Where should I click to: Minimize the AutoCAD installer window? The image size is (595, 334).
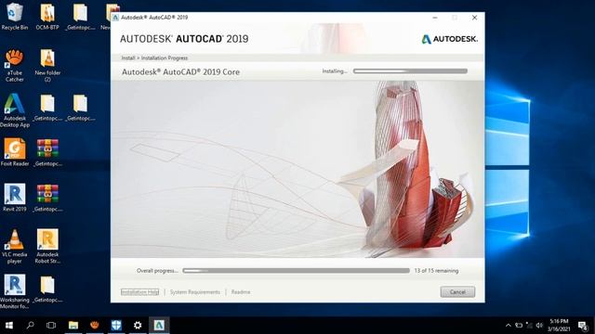(435, 18)
